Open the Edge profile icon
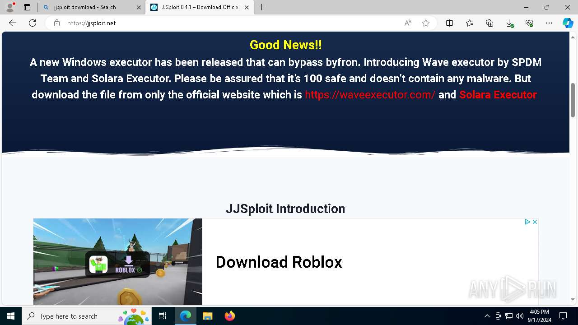Viewport: 578px width, 325px height. pyautogui.click(x=10, y=7)
